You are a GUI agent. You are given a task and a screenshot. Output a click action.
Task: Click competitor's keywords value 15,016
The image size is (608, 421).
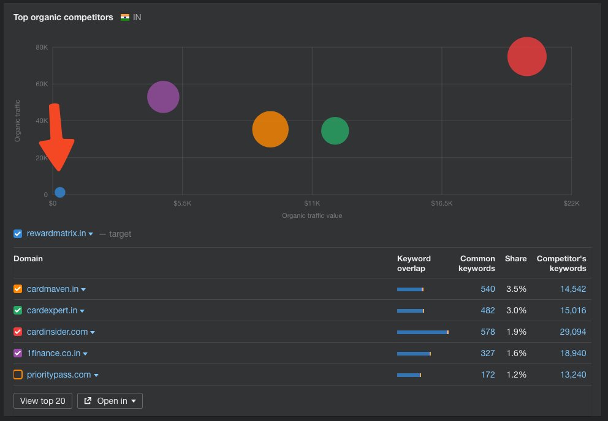(x=573, y=310)
